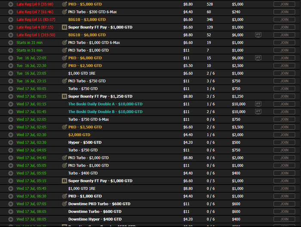Click Wed 17 Jul, 06:30 start time
The height and width of the screenshot is (227, 301).
(31, 196)
